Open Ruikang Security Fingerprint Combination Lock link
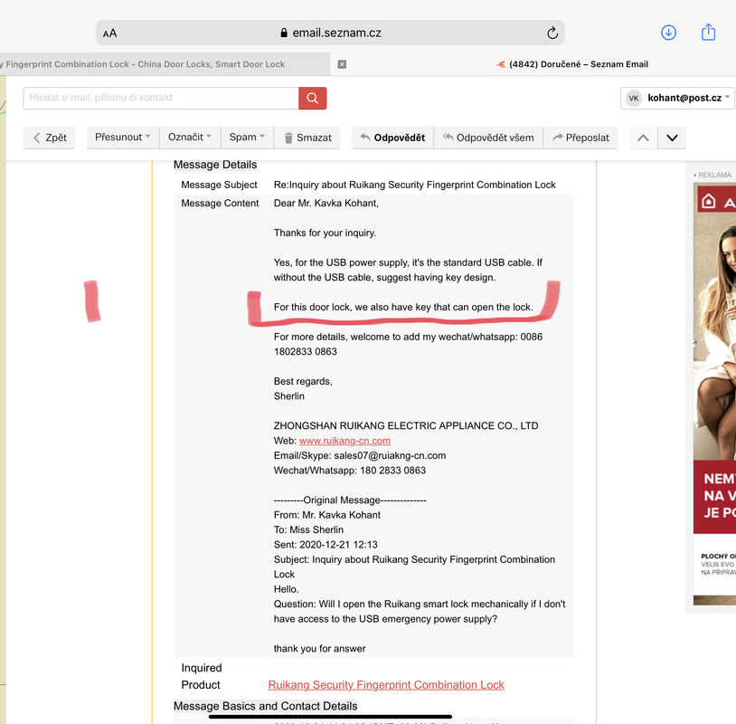This screenshot has height=724, width=736. (x=386, y=685)
